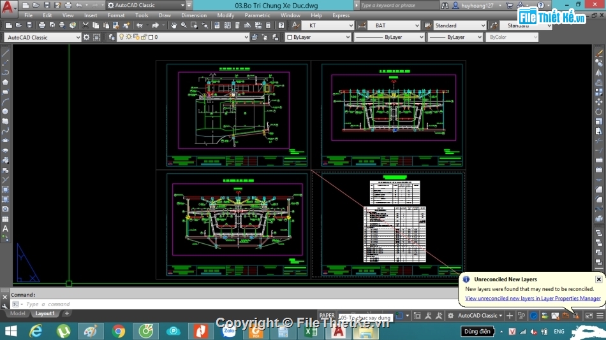The height and width of the screenshot is (340, 606).
Task: Open the Layer Properties Manager icon
Action: (x=112, y=37)
